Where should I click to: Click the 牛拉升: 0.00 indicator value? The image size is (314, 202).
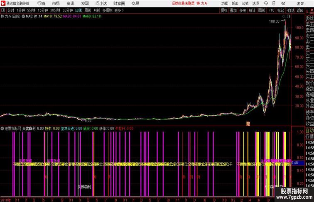[x=124, y=129]
